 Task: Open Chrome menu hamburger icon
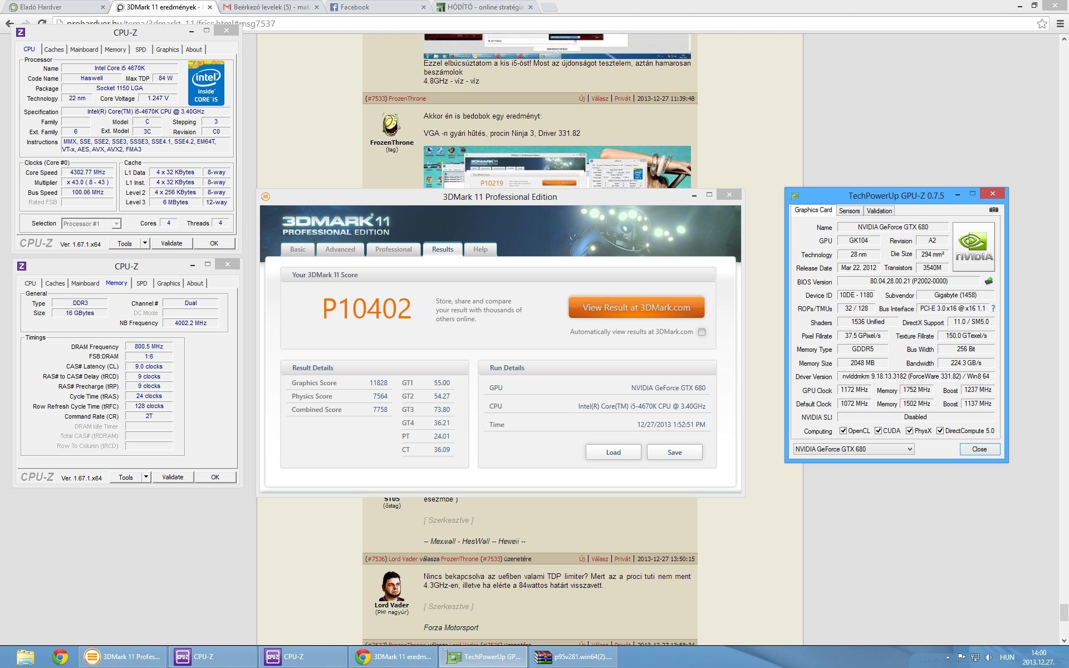pos(1060,23)
